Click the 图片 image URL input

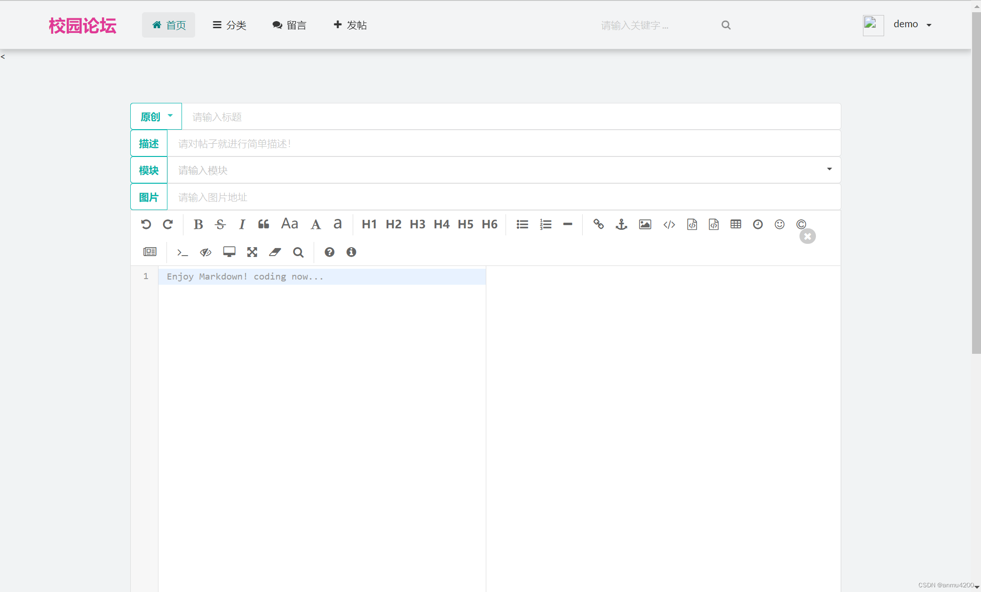[504, 197]
